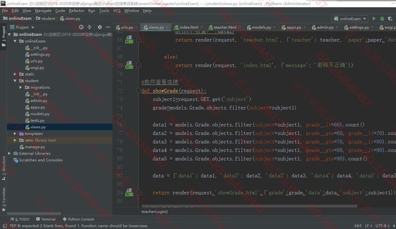This screenshot has height=229, width=396.
Task: Open the VCS menu
Action: pyautogui.click(x=117, y=10)
